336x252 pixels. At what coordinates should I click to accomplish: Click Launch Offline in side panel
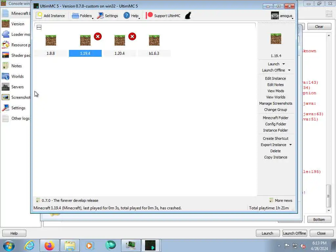coord(273,70)
